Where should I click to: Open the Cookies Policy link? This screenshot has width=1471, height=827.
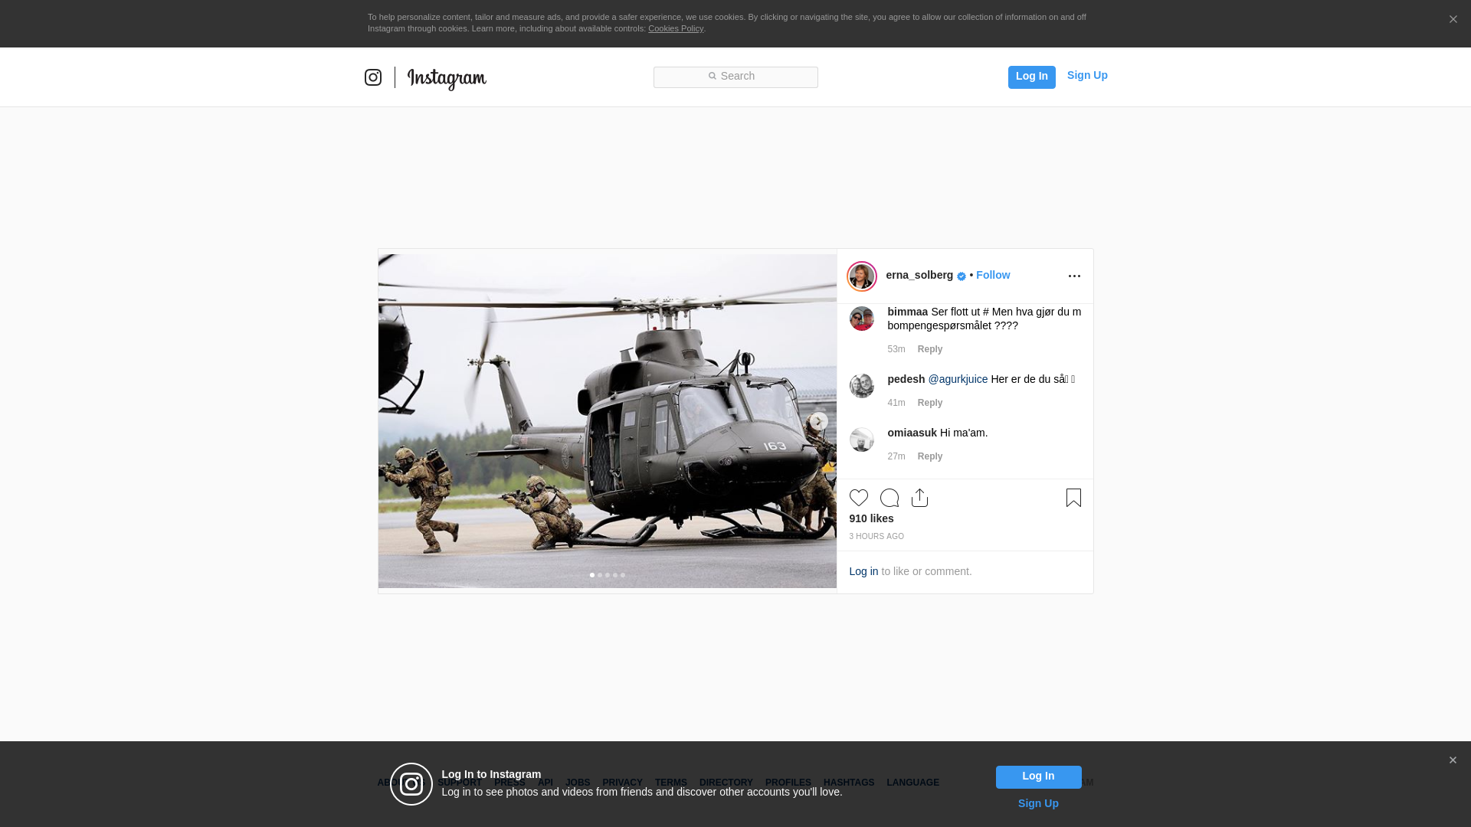click(676, 28)
